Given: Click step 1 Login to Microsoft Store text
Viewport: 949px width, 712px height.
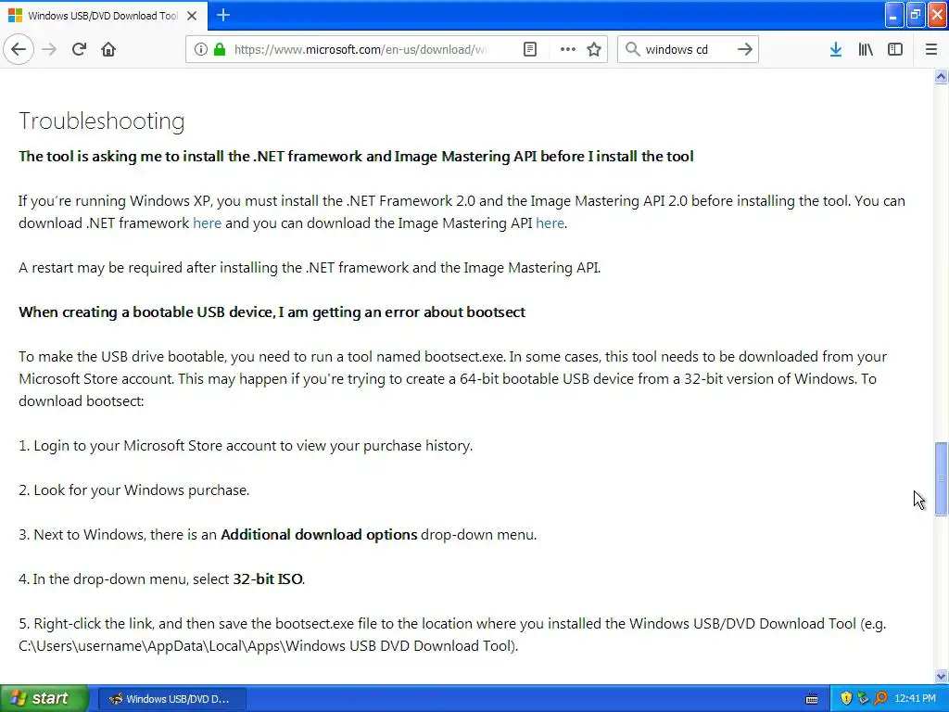Looking at the screenshot, I should coord(245,446).
